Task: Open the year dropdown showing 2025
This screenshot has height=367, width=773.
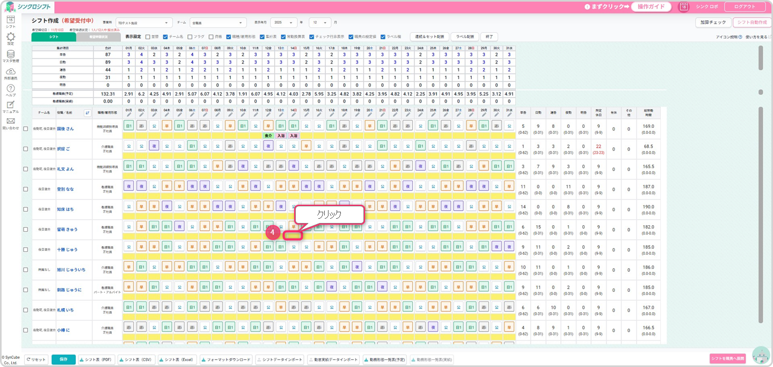Action: 284,23
